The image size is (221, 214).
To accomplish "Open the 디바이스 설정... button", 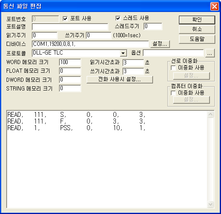I will click(x=160, y=44).
